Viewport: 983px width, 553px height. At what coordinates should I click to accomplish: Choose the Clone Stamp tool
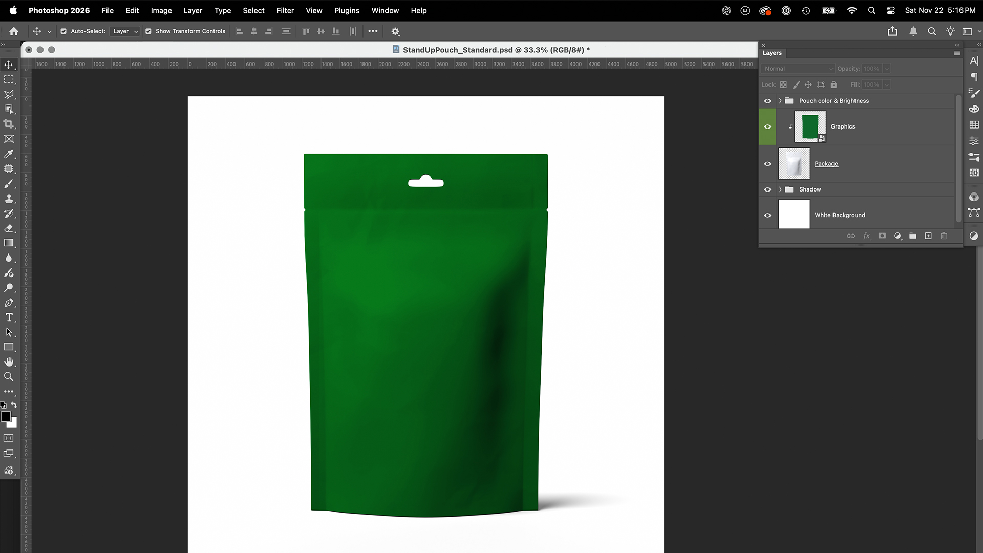coord(9,199)
